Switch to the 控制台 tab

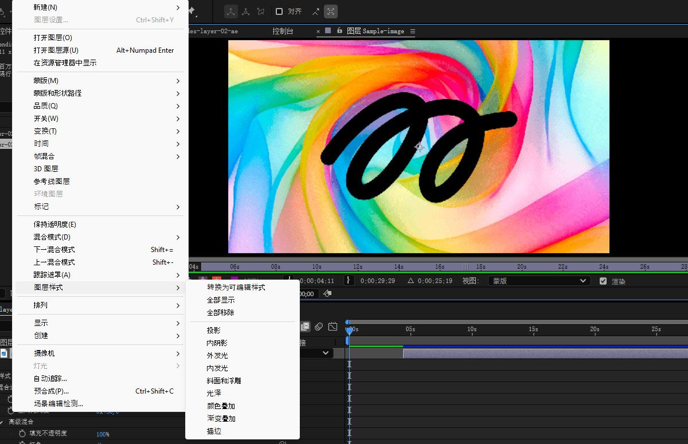283,31
